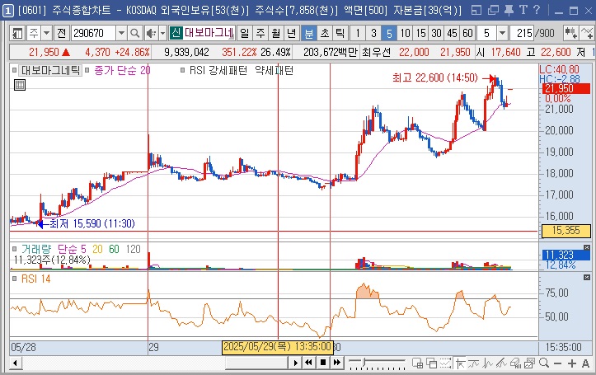
Task: Click the T font icon in title bar
Action: (523, 10)
